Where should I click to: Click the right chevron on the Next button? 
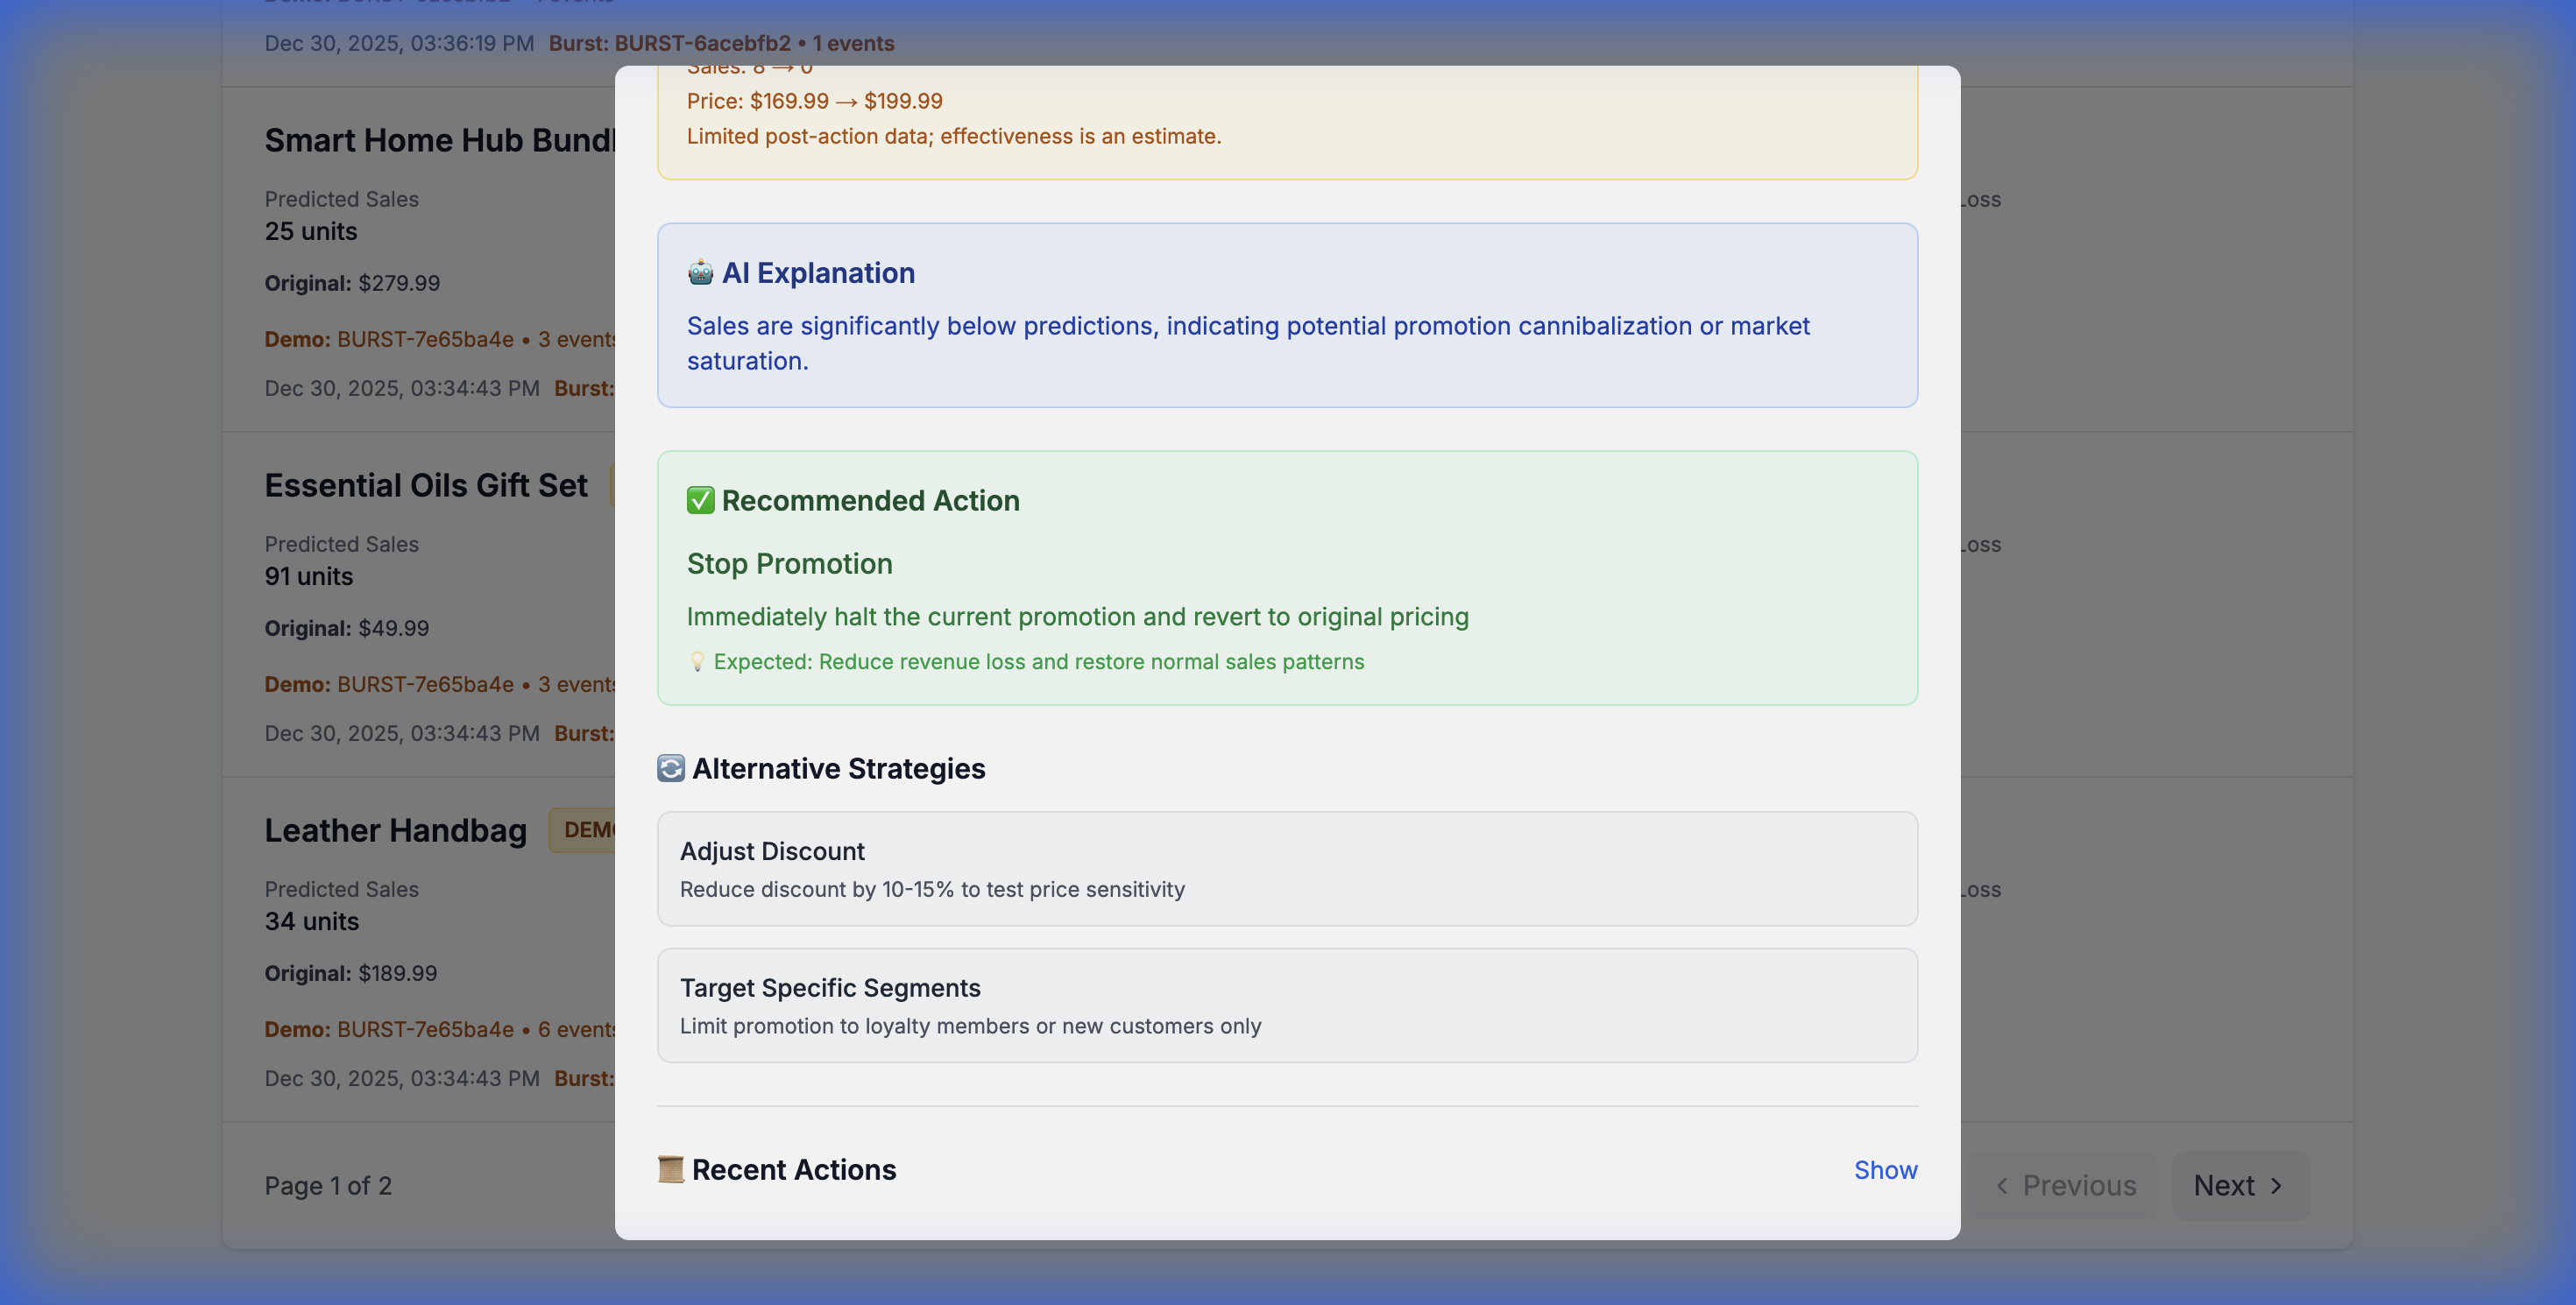[x=2277, y=1186]
